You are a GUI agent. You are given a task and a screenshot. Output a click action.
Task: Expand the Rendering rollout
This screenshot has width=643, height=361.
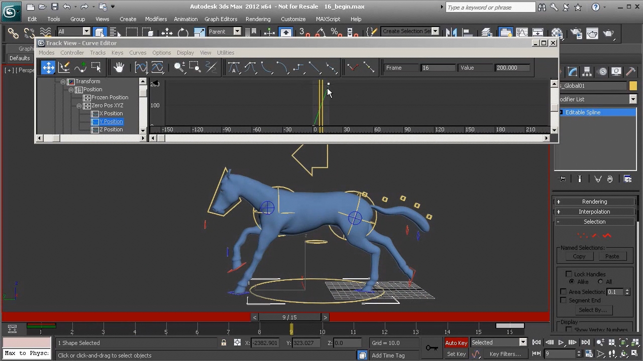pyautogui.click(x=594, y=202)
